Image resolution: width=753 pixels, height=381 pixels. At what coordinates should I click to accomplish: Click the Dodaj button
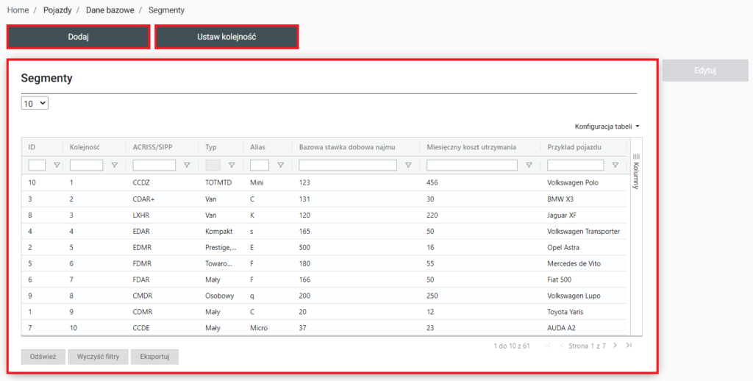[79, 37]
